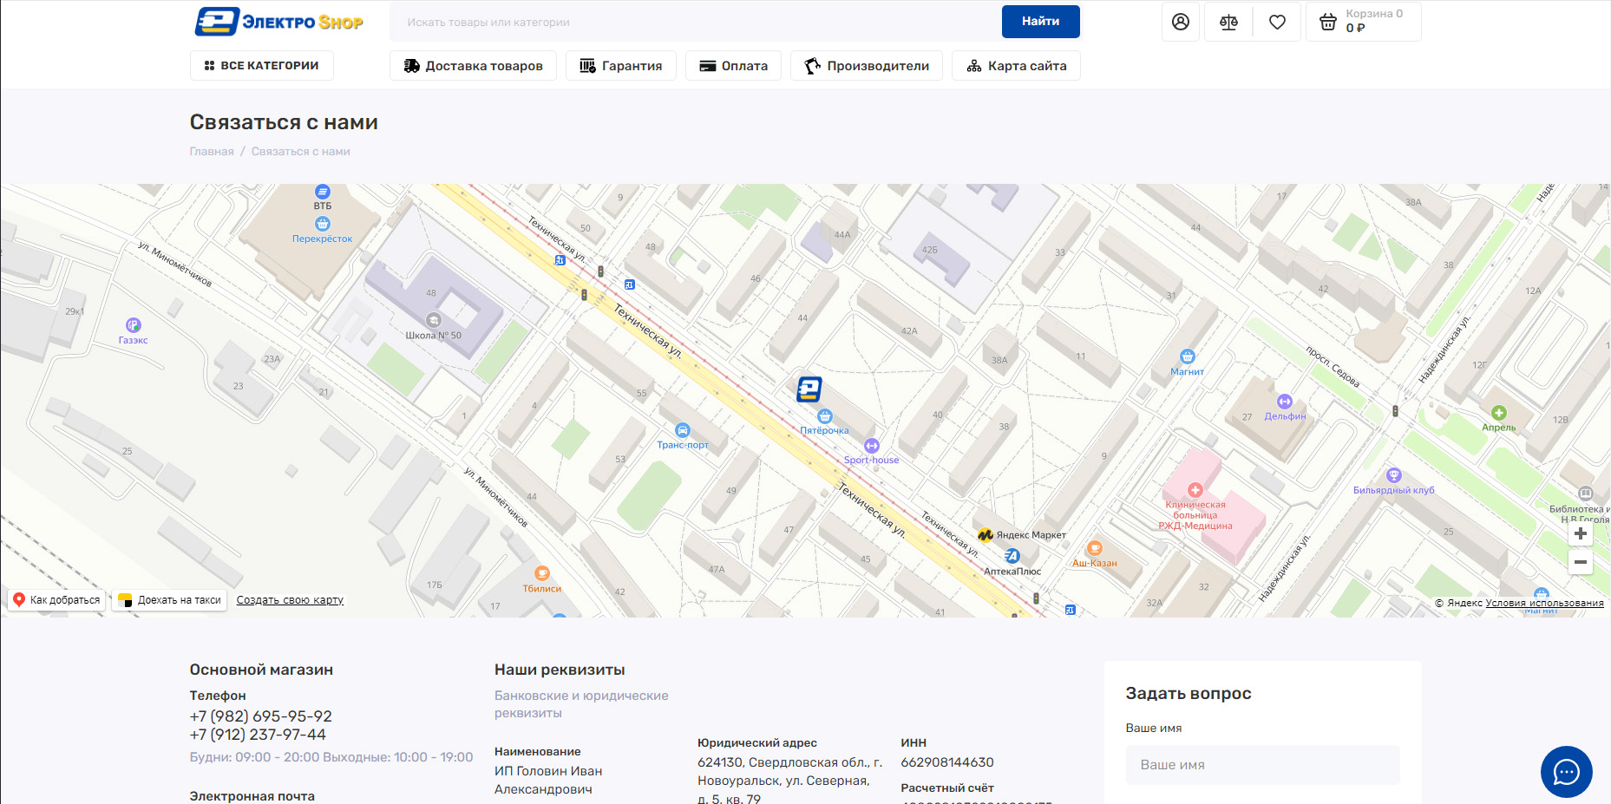The image size is (1611, 804).
Task: Open Все категории menu
Action: pyautogui.click(x=261, y=65)
